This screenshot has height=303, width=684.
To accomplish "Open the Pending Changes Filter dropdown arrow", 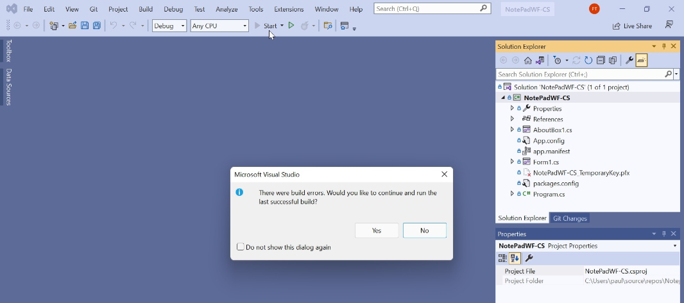I will pos(567,61).
